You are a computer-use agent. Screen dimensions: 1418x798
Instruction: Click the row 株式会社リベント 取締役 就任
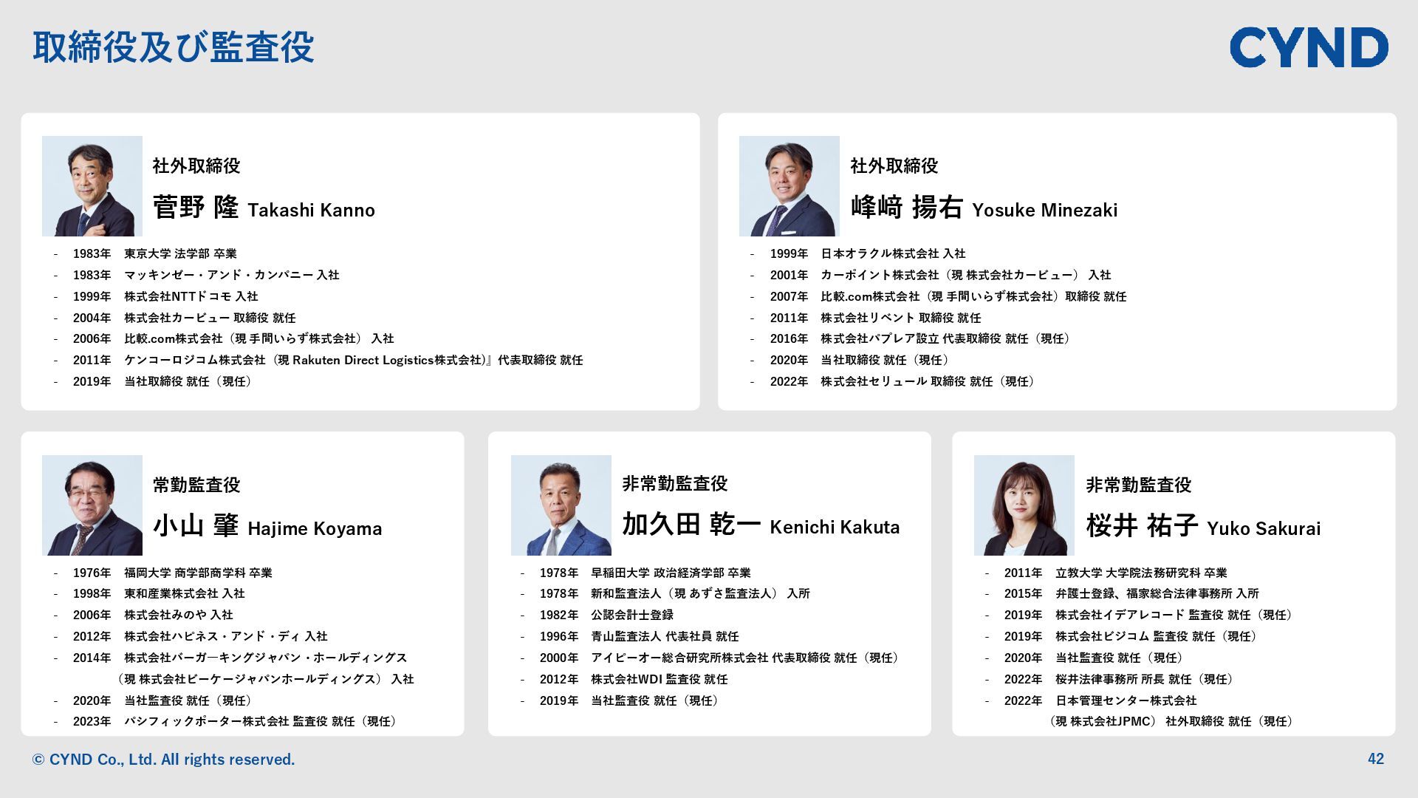click(x=866, y=318)
